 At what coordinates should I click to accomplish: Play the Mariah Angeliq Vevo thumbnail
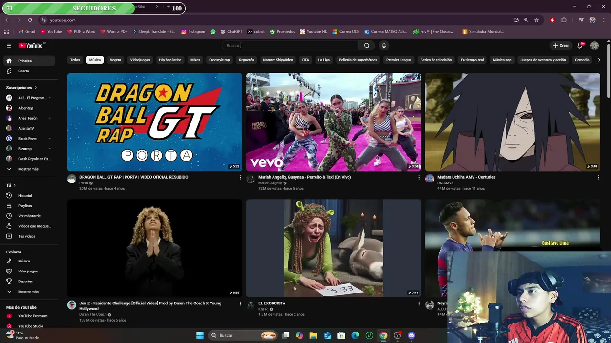tap(334, 122)
